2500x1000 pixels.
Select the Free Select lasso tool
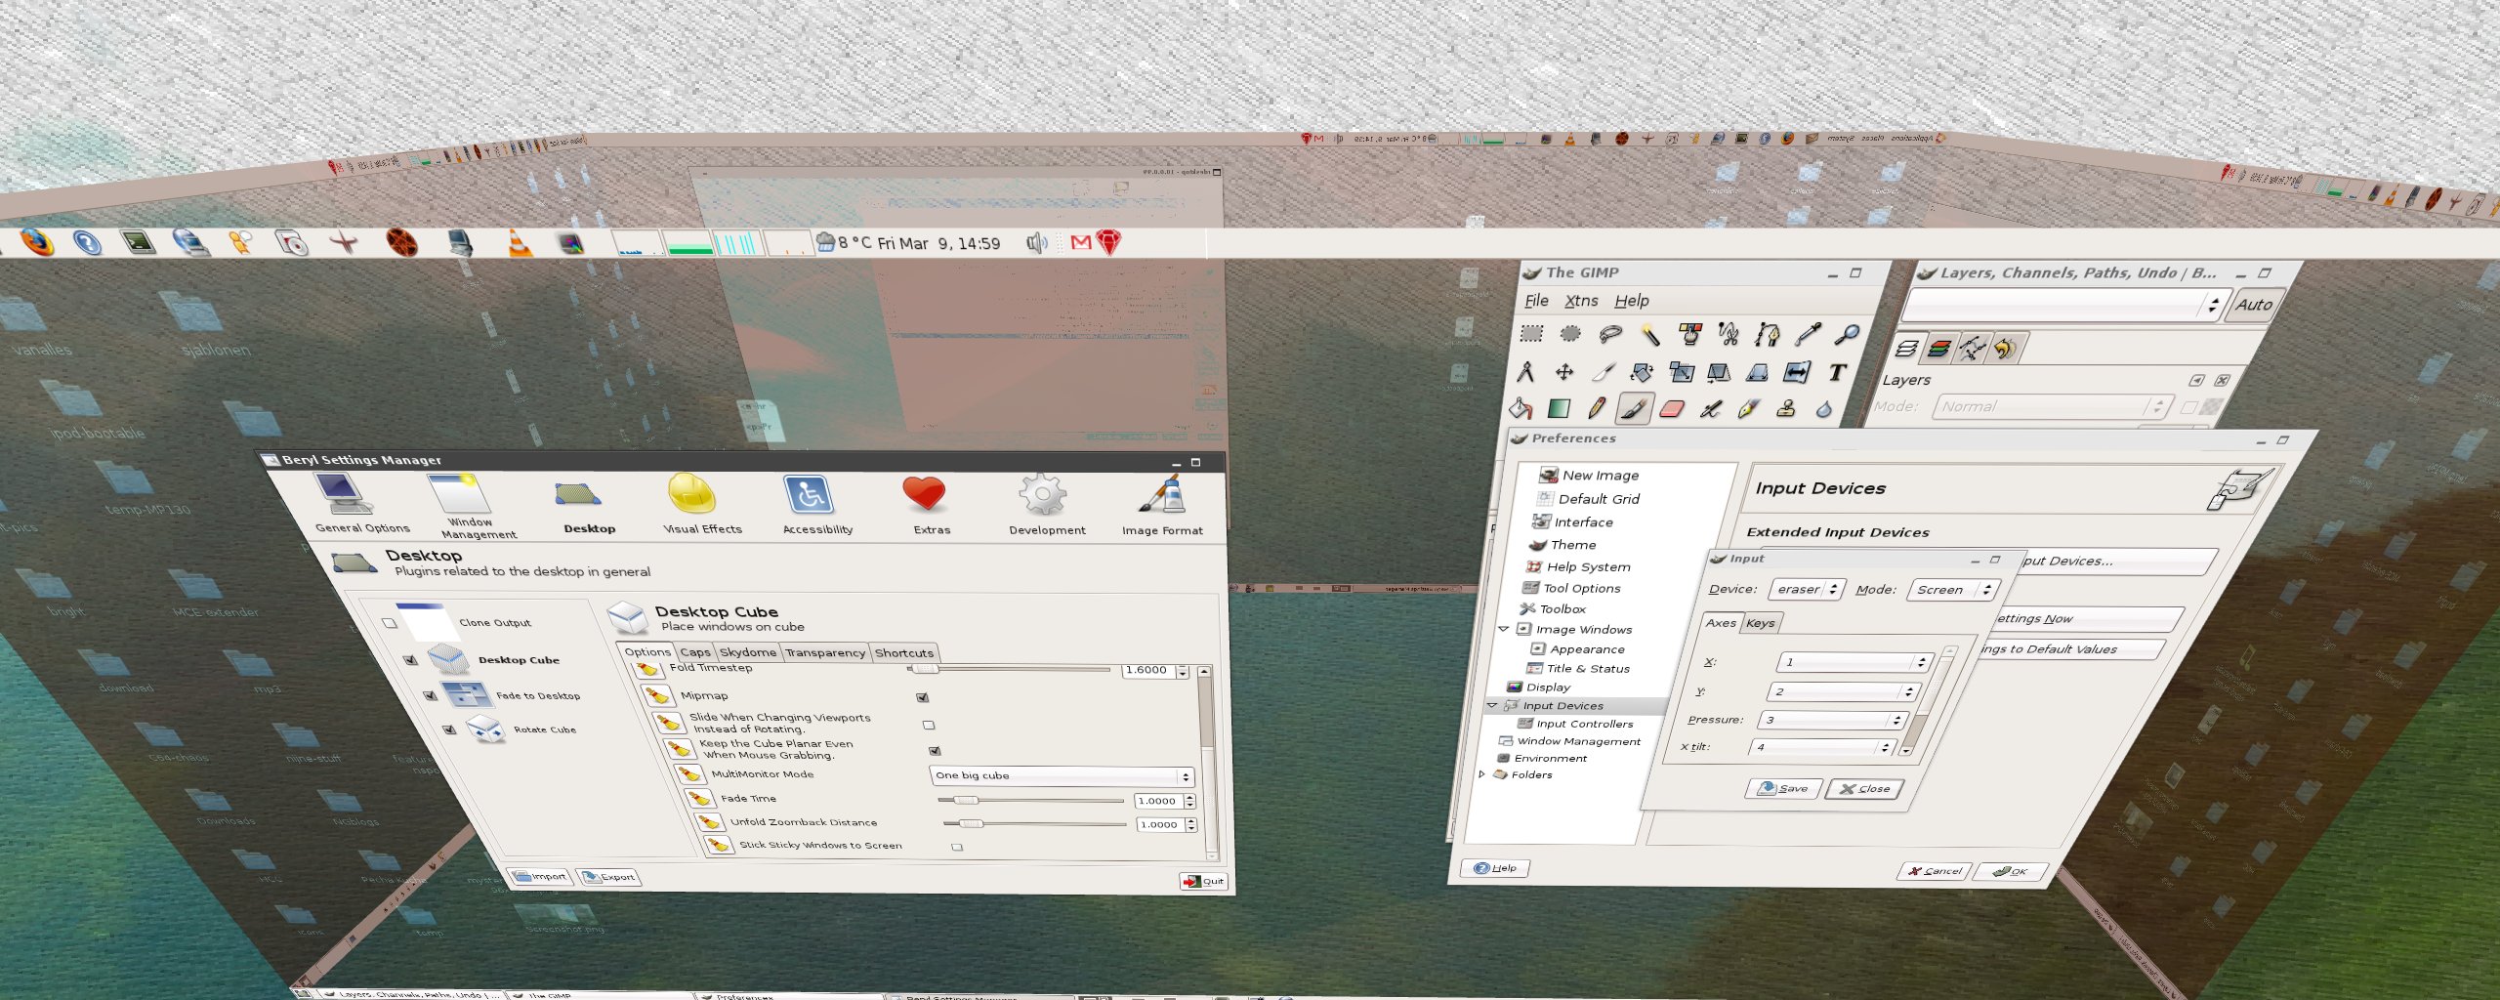coord(1610,334)
